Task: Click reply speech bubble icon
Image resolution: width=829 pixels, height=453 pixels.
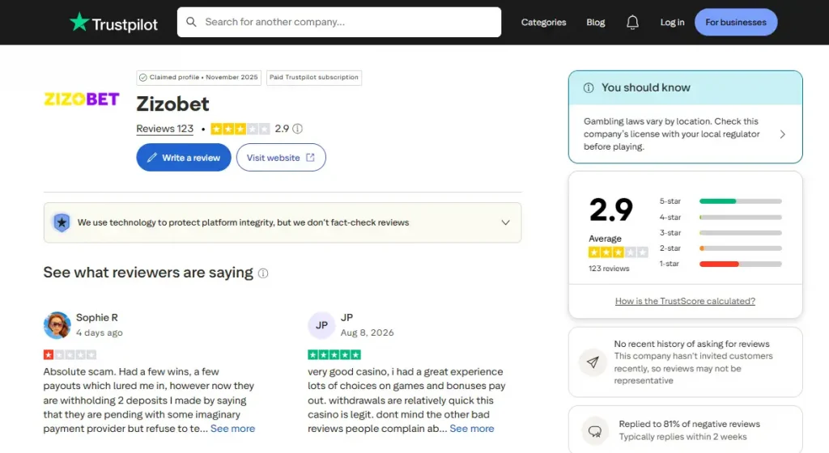Action: coord(595,431)
